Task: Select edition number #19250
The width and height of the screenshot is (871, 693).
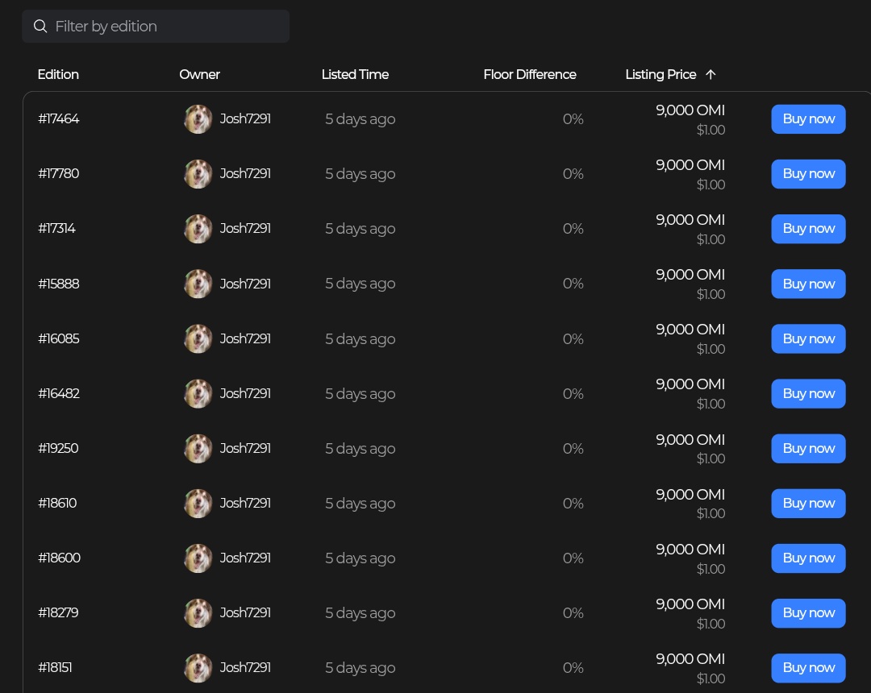Action: click(58, 448)
